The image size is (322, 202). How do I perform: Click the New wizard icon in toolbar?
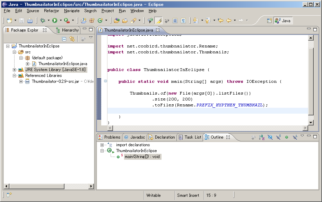(x=9, y=20)
